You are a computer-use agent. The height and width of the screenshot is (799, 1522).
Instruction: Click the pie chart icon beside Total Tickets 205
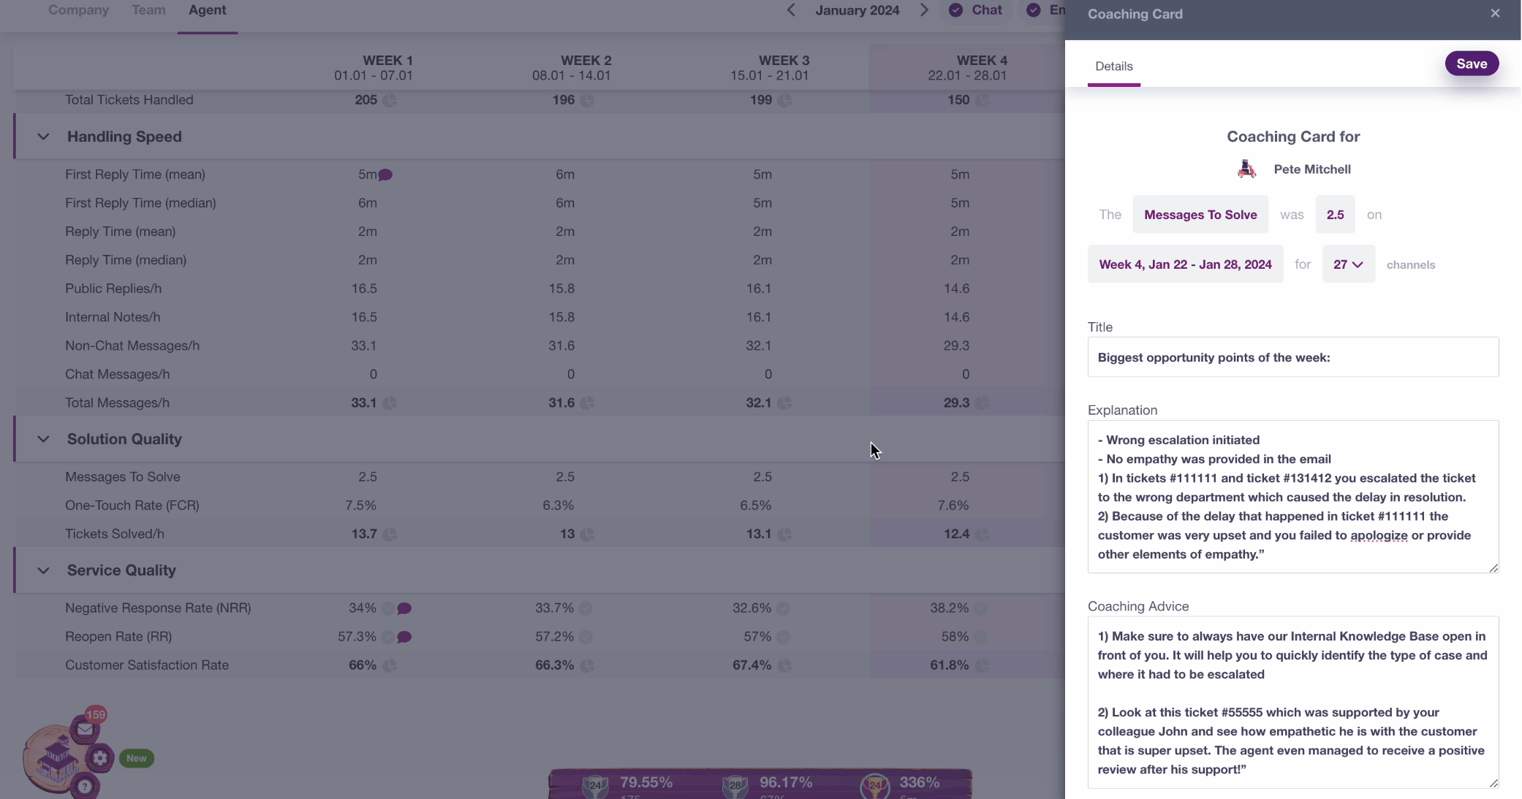[x=390, y=100]
